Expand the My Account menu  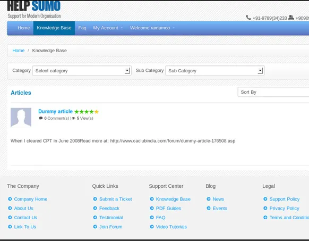coord(108,28)
